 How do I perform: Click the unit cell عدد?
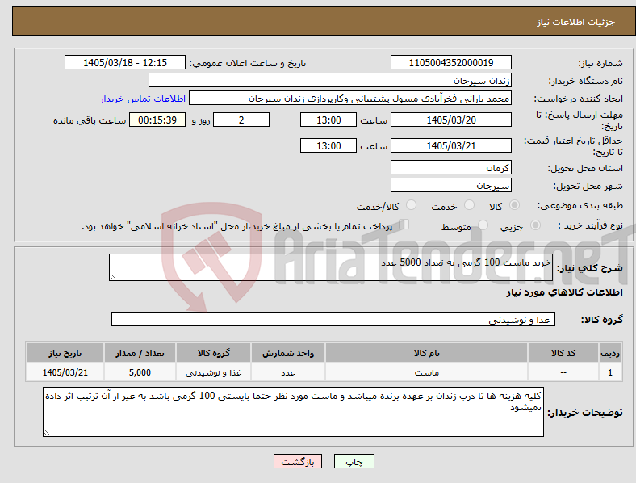[288, 372]
